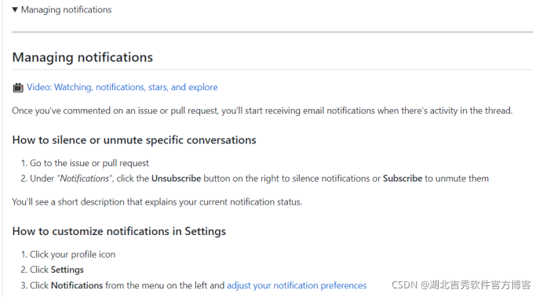Image resolution: width=543 pixels, height=297 pixels.
Task: Click the bold word Notifications in step three
Action: tap(77, 285)
